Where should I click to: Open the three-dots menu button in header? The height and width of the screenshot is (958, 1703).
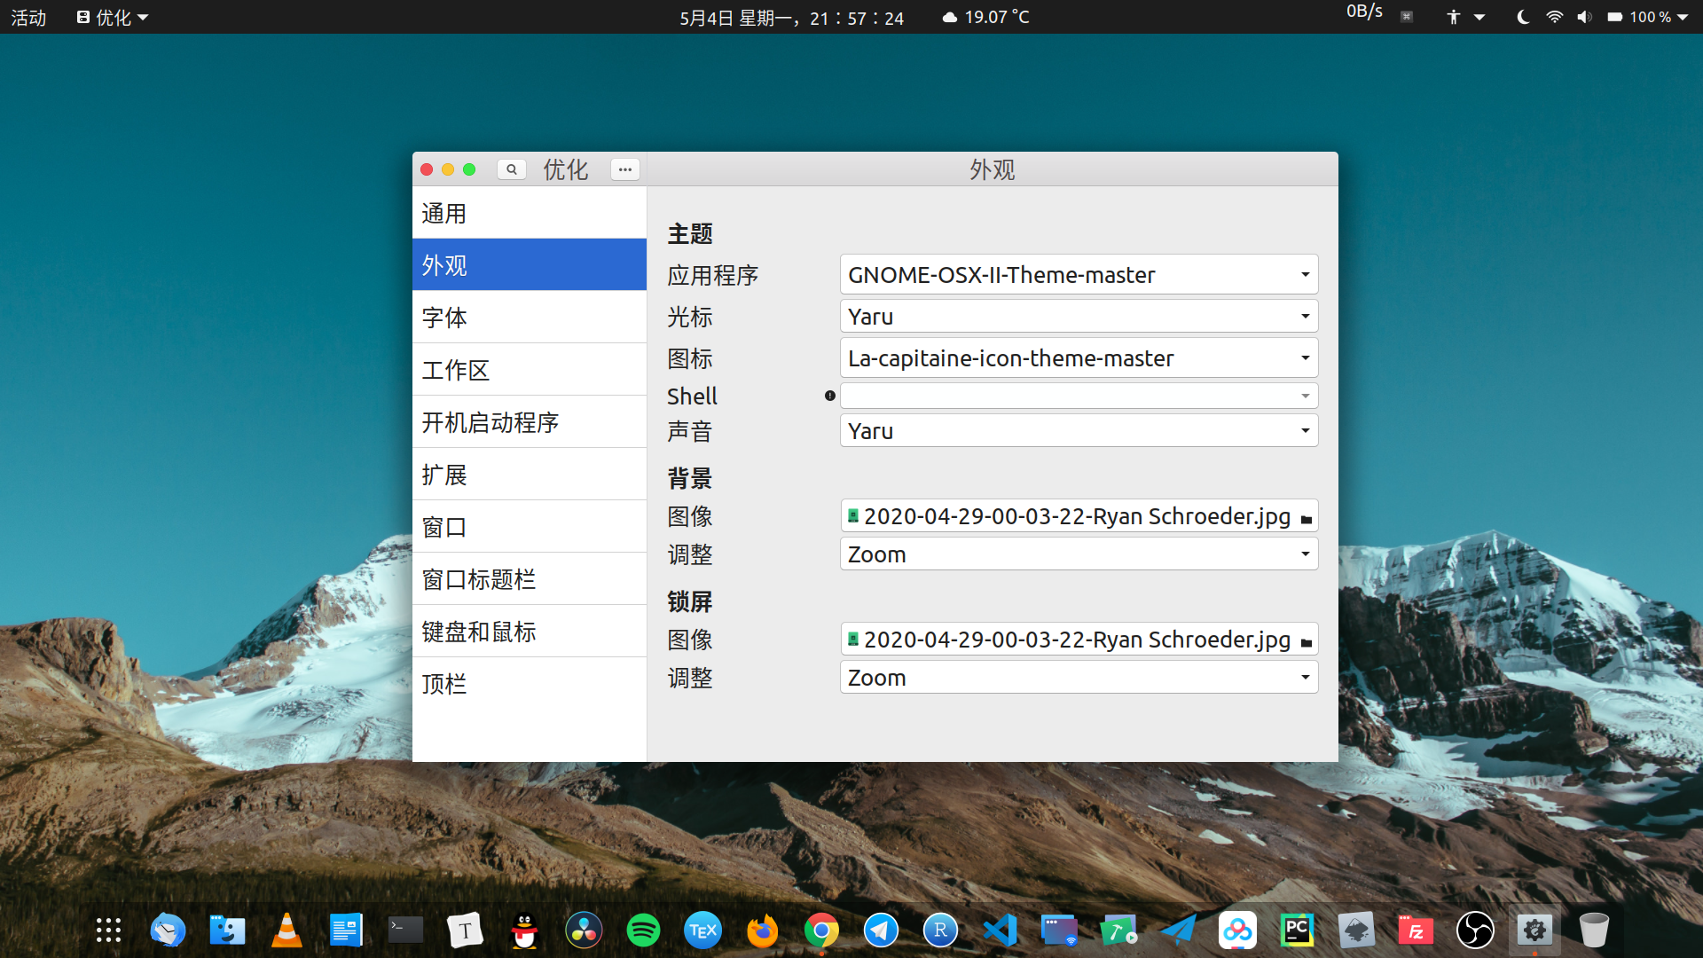(625, 169)
